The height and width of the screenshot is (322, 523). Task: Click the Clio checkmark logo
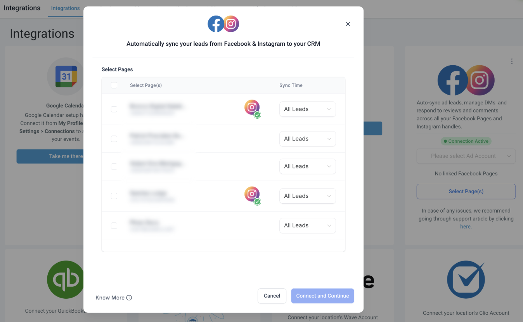466,280
